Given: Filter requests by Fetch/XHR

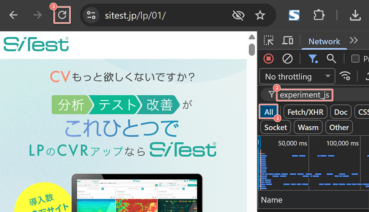Looking at the screenshot, I should click(305, 112).
